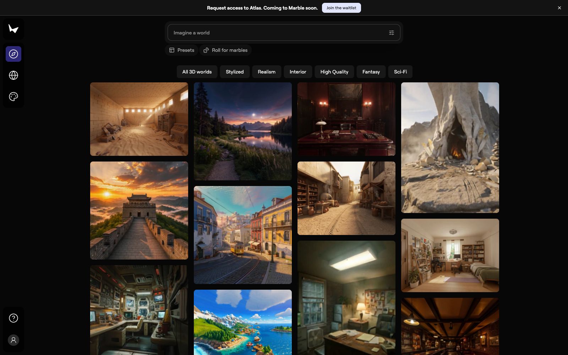Viewport: 568px width, 355px height.
Task: Dismiss the Atlas announcement banner
Action: coord(559,8)
